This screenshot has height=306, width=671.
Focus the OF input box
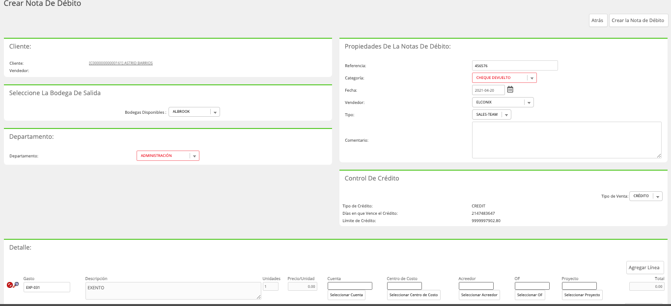[532, 286]
